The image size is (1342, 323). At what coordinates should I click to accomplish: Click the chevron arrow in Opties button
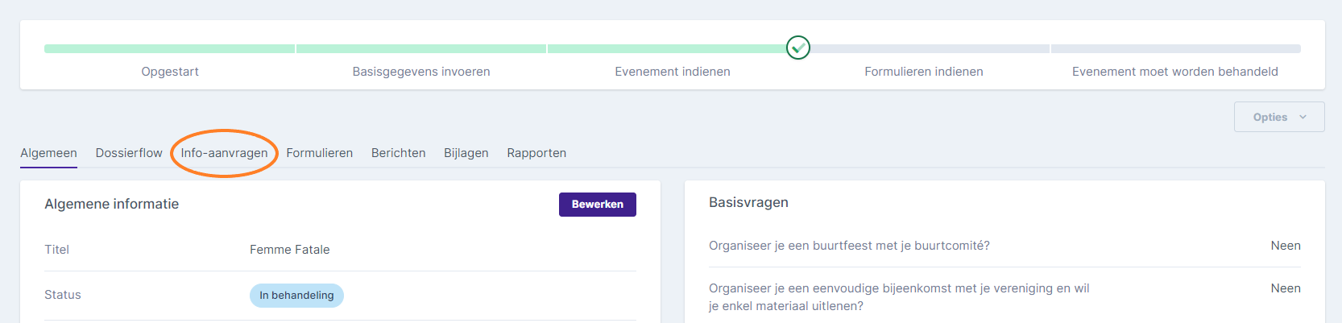pos(1303,117)
